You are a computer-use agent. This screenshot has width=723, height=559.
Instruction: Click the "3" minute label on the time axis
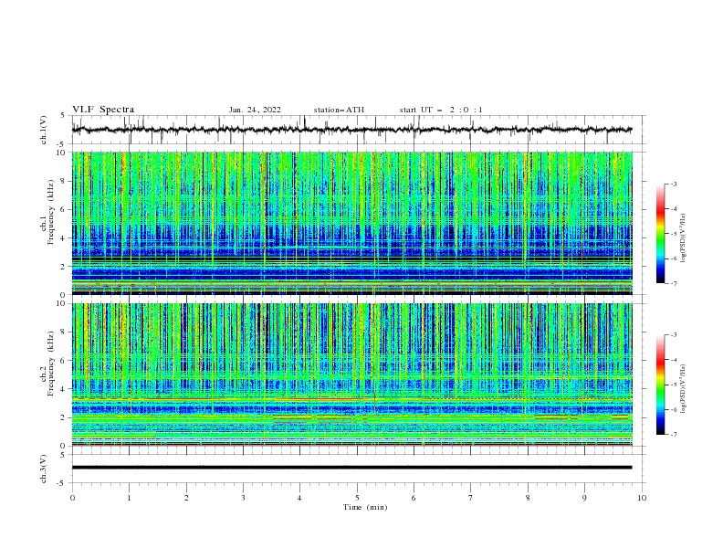pos(243,498)
